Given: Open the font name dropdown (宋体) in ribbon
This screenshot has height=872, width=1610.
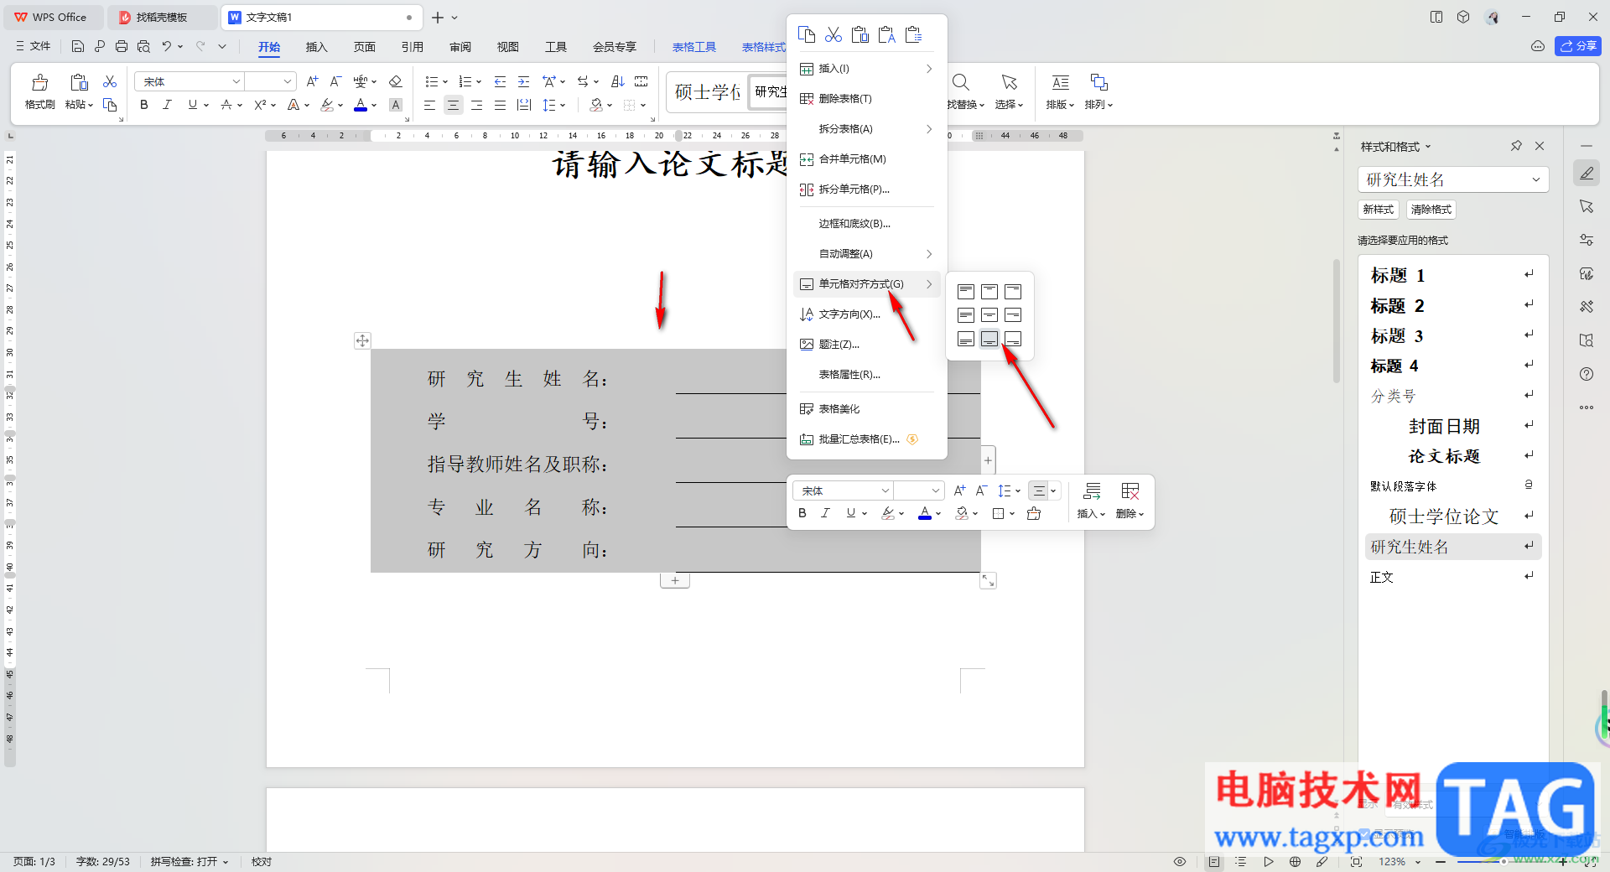Looking at the screenshot, I should (236, 81).
